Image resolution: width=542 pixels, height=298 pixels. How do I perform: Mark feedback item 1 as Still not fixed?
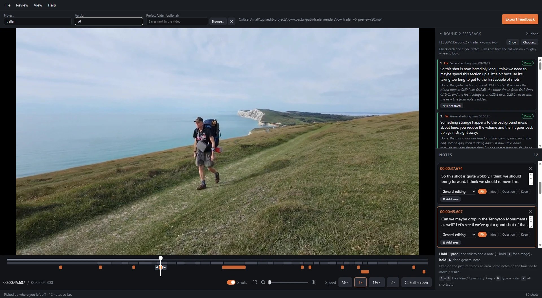coord(452,106)
